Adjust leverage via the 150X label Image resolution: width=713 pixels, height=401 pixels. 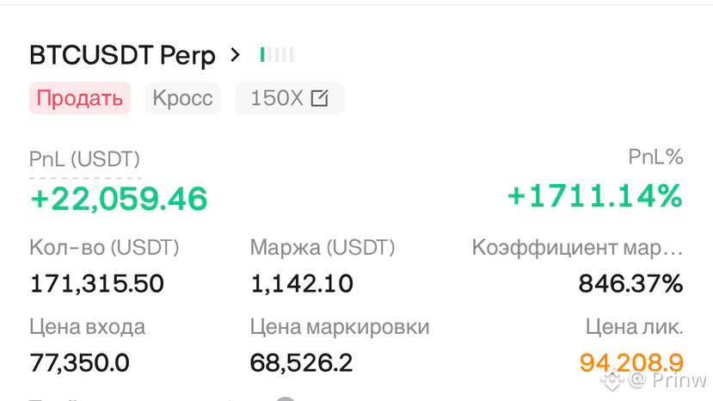(x=276, y=98)
